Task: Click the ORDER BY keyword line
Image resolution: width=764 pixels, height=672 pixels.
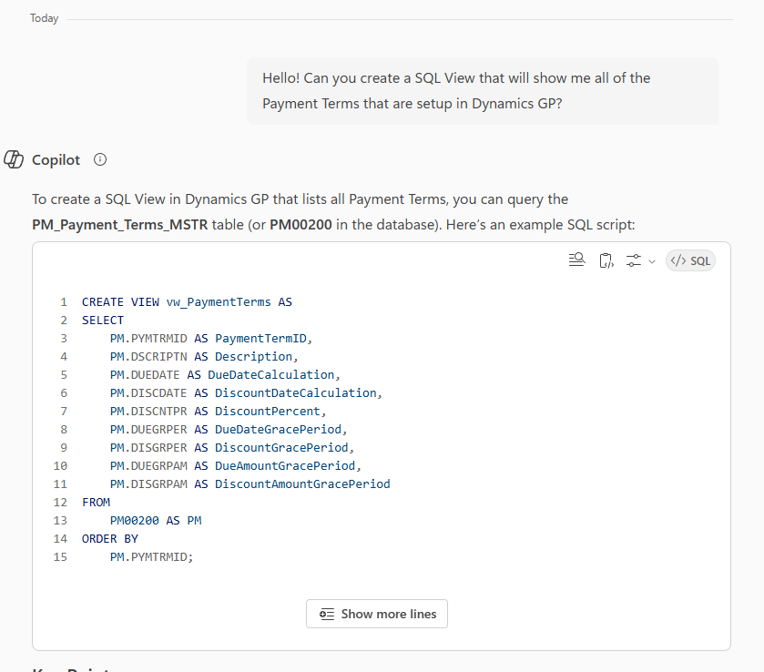Action: coord(110,538)
